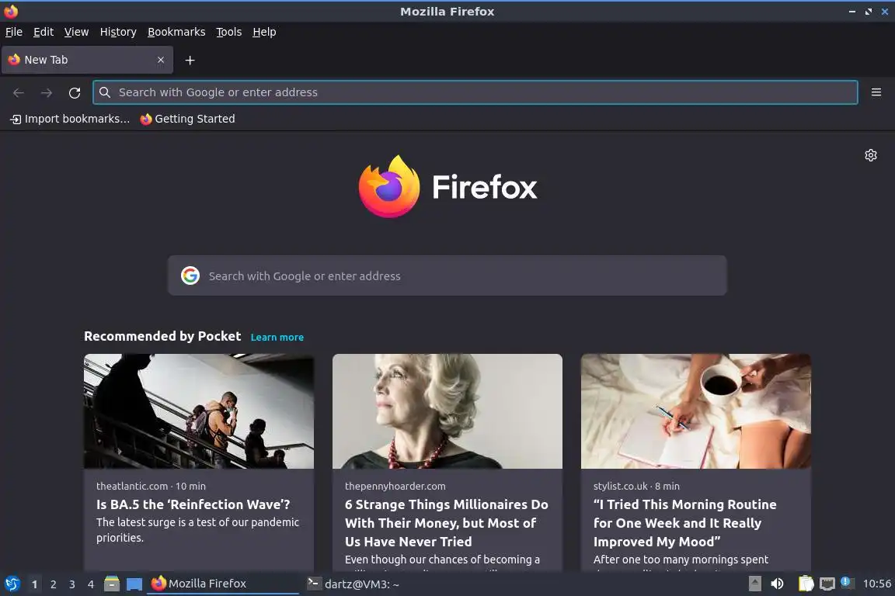Open the View menu
The width and height of the screenshot is (895, 596).
[x=76, y=32]
